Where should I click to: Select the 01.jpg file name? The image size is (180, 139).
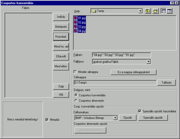[x=82, y=18]
